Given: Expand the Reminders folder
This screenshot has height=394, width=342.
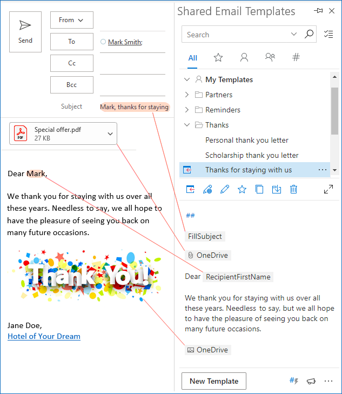Looking at the screenshot, I should click(x=187, y=110).
